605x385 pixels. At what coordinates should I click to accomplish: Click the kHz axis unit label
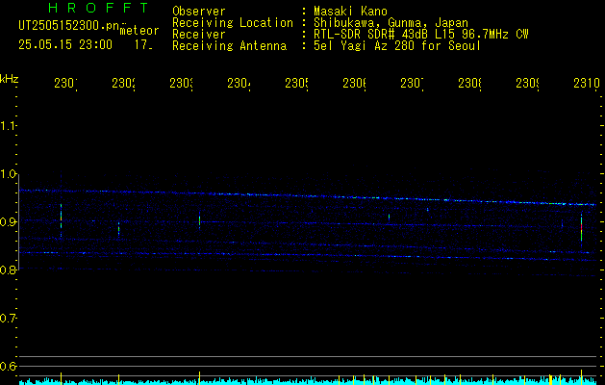10,79
